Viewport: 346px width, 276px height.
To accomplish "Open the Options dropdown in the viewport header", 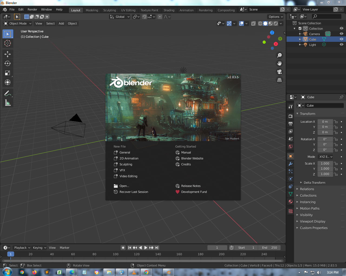I will coord(276,17).
